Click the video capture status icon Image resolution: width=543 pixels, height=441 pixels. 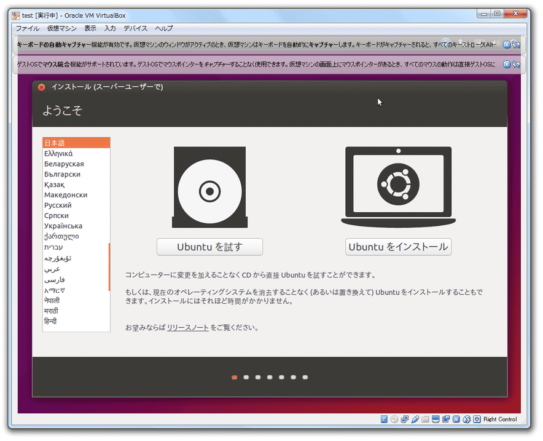coord(446,419)
